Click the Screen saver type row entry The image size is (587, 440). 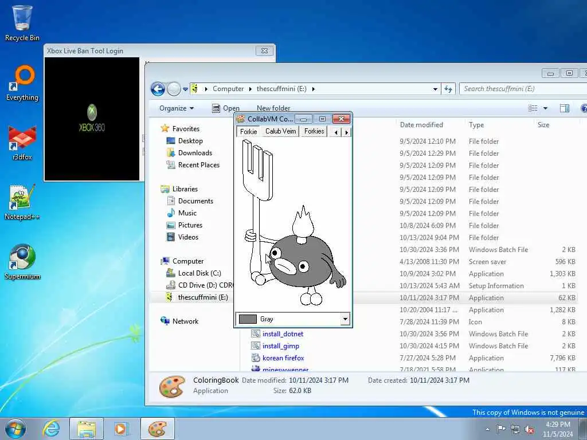coord(487,261)
